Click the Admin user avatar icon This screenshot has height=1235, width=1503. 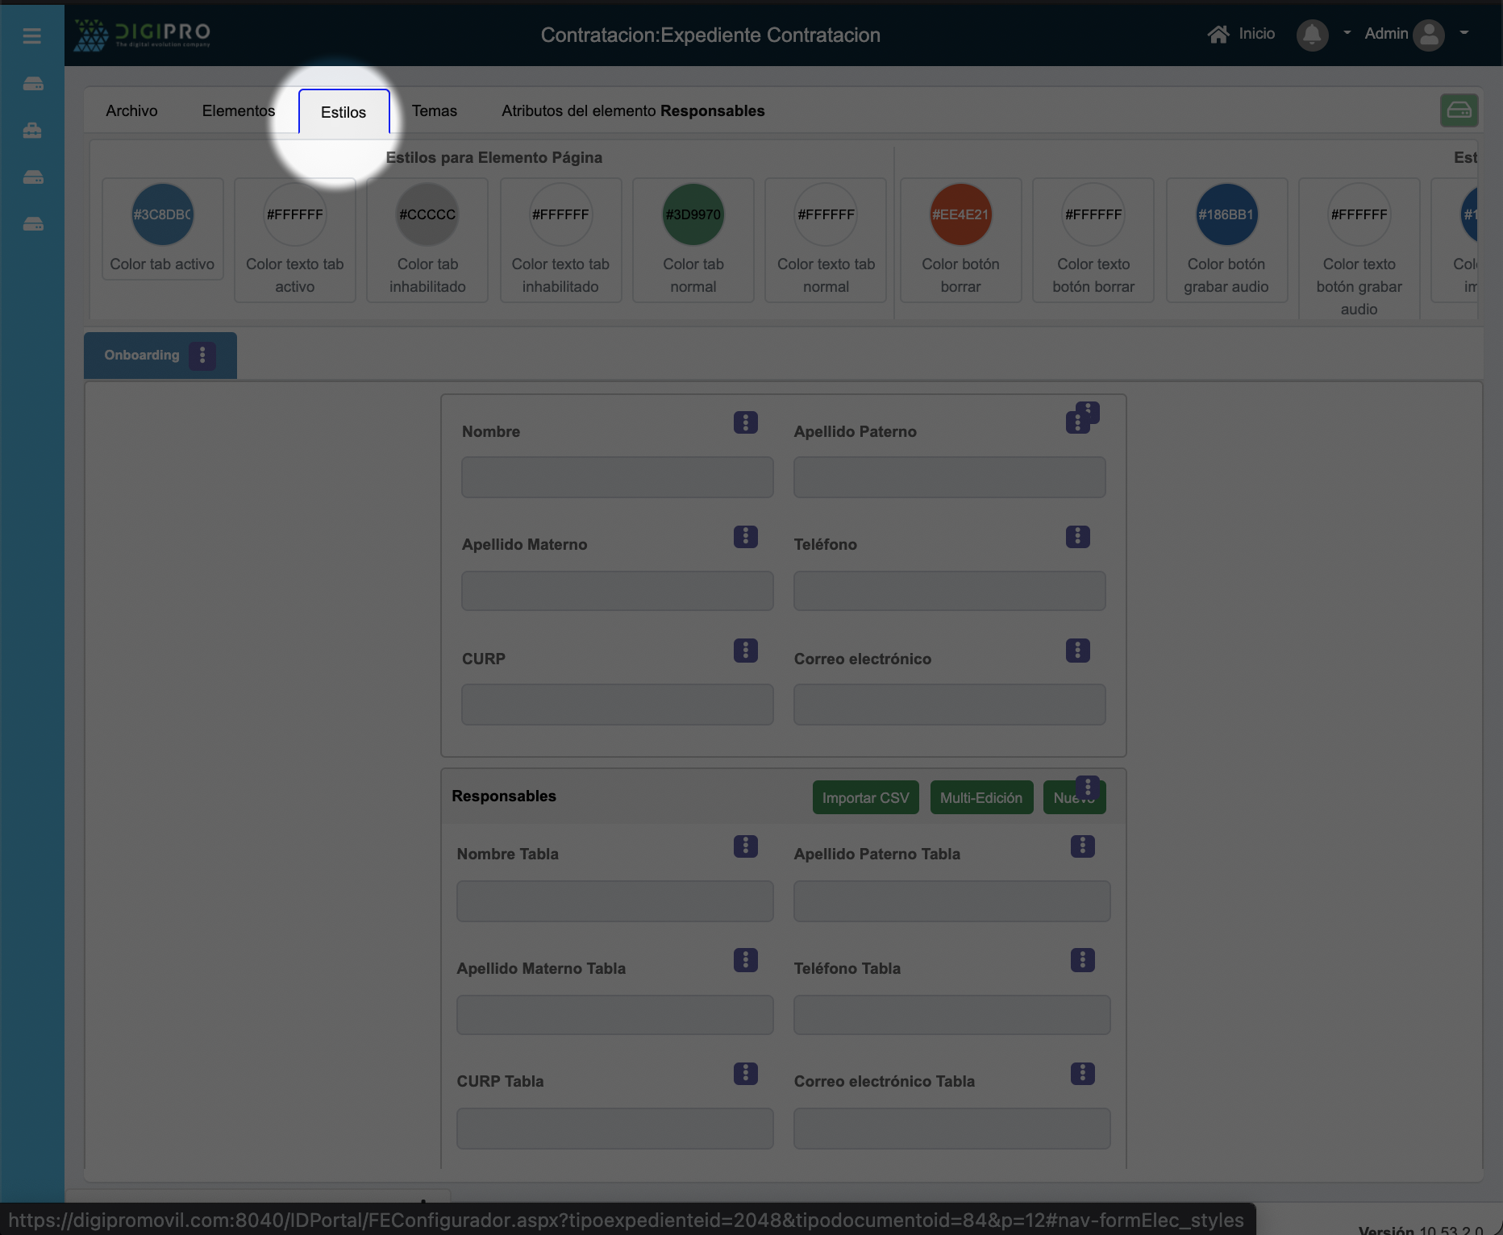(1429, 35)
